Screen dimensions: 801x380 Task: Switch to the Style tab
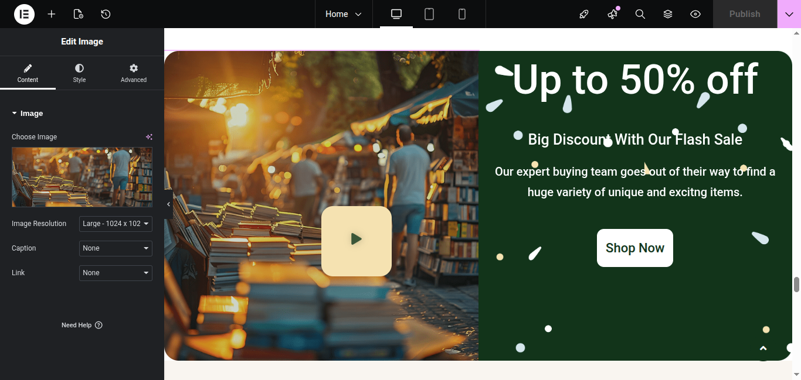tap(79, 73)
